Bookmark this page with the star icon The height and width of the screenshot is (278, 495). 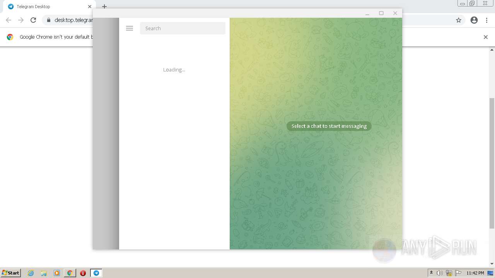click(x=459, y=20)
